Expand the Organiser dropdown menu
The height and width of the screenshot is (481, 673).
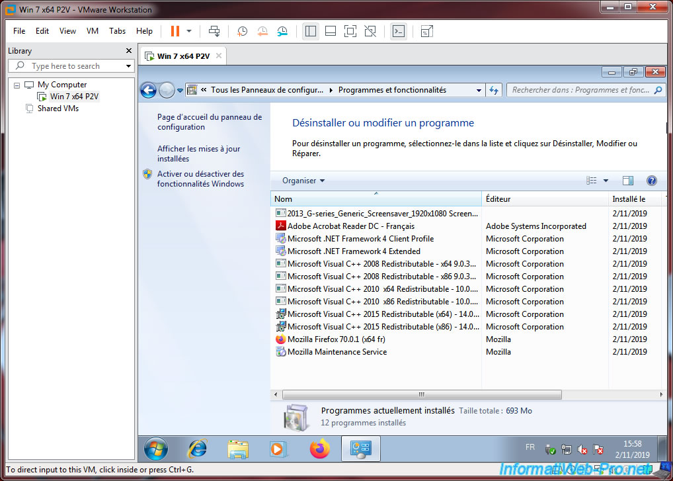tap(303, 181)
